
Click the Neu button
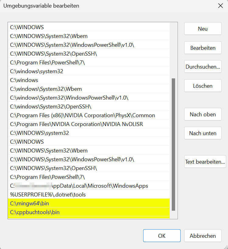pos(202,29)
